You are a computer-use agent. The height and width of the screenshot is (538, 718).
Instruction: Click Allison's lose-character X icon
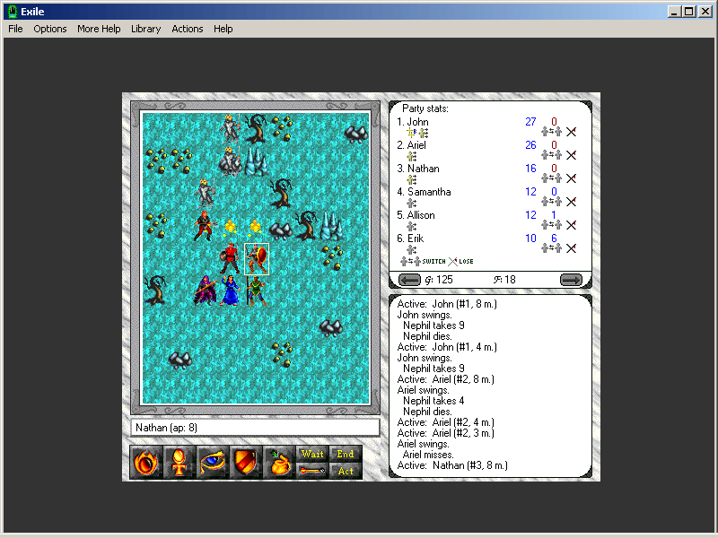pos(571,225)
